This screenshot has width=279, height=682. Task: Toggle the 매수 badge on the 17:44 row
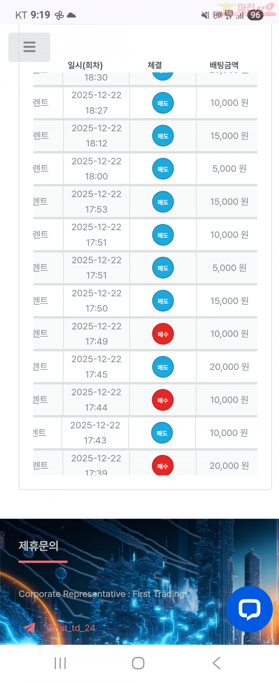pos(162,399)
